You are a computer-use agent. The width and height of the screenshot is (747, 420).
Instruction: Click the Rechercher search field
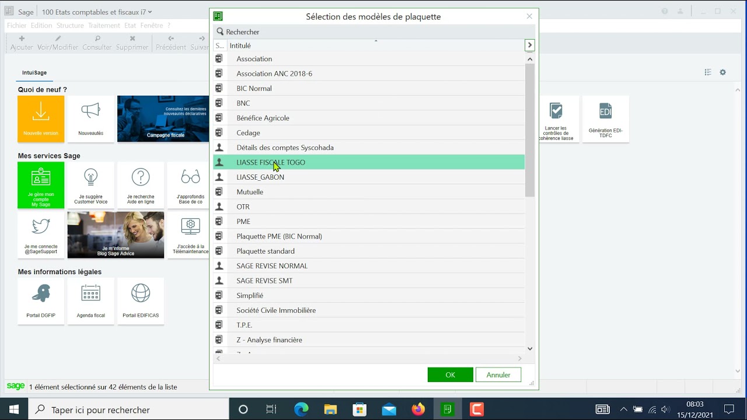coord(373,32)
